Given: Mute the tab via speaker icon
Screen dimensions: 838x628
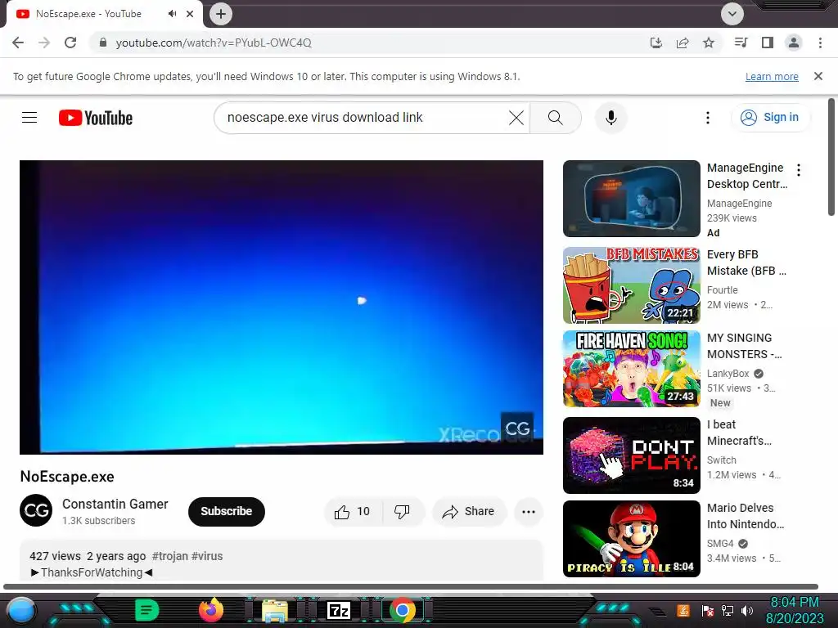Looking at the screenshot, I should (172, 14).
